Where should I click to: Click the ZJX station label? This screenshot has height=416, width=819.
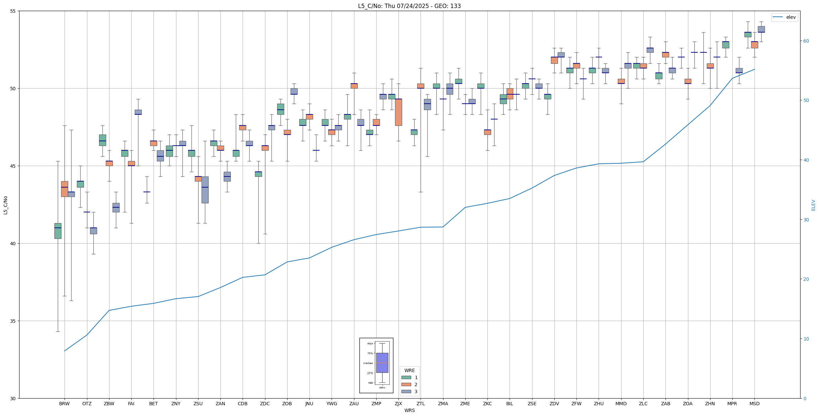(398, 404)
